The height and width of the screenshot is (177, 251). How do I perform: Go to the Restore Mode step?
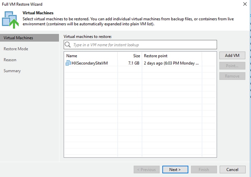pyautogui.click(x=16, y=49)
